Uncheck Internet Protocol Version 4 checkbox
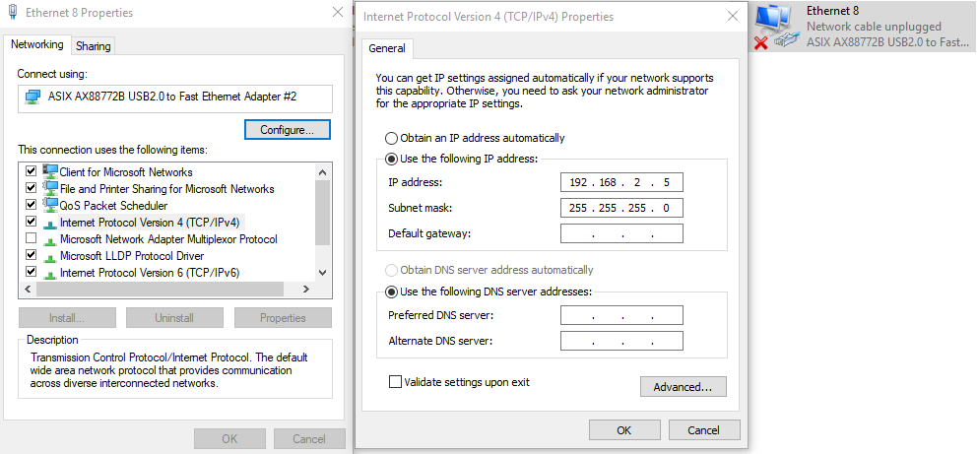Screen dimensions: 978x454 [x=31, y=222]
